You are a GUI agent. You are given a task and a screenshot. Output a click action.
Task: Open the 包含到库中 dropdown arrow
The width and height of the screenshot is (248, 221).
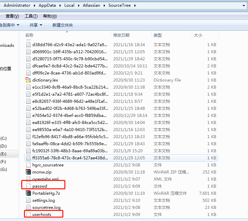coord(18,25)
